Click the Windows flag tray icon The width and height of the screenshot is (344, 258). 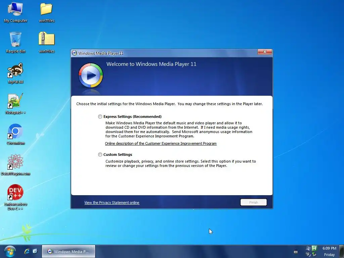click(308, 248)
